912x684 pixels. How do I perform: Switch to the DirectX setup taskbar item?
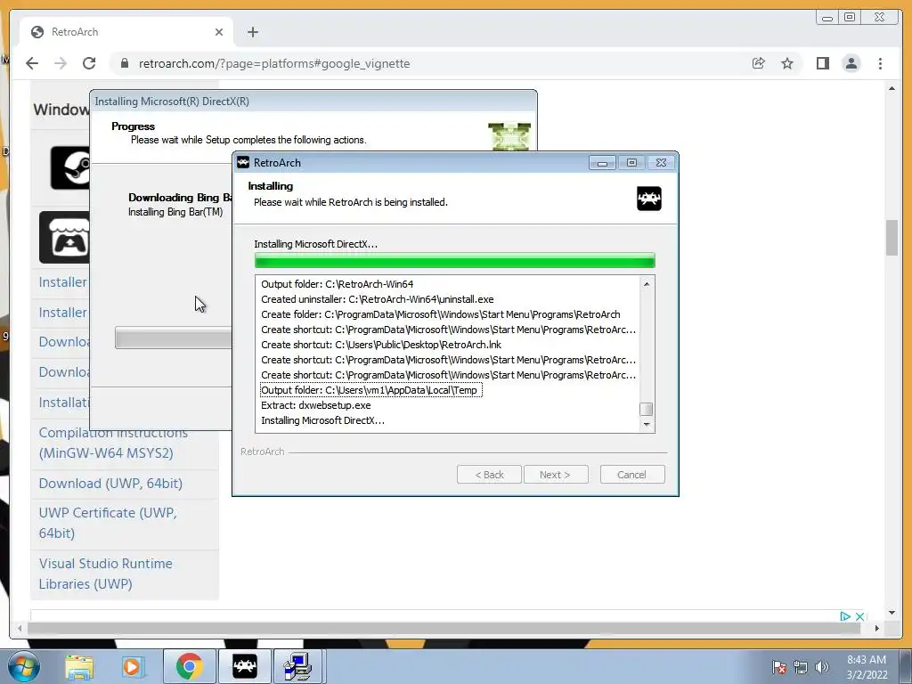[298, 666]
